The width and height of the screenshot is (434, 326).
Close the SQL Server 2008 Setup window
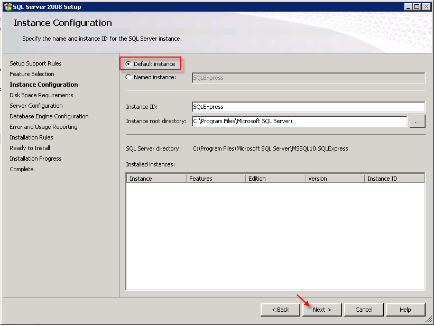426,7
